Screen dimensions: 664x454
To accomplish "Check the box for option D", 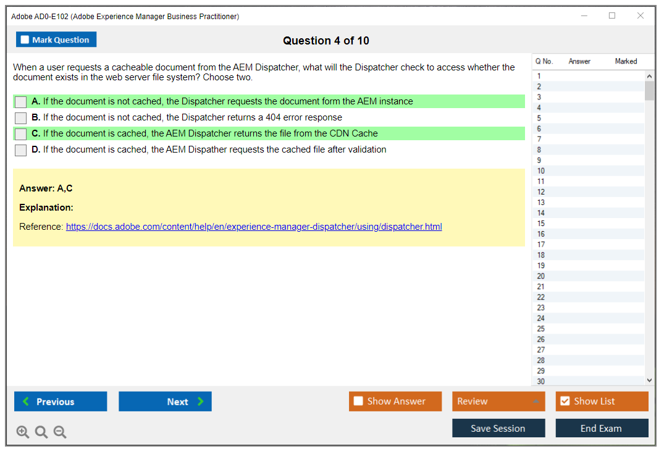I will click(21, 150).
